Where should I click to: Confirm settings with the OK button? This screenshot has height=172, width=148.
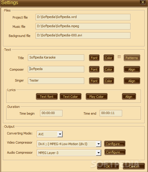coord(108,166)
